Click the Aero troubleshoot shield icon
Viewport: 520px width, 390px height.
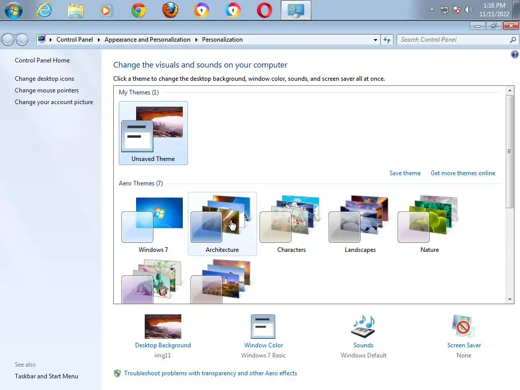(117, 373)
